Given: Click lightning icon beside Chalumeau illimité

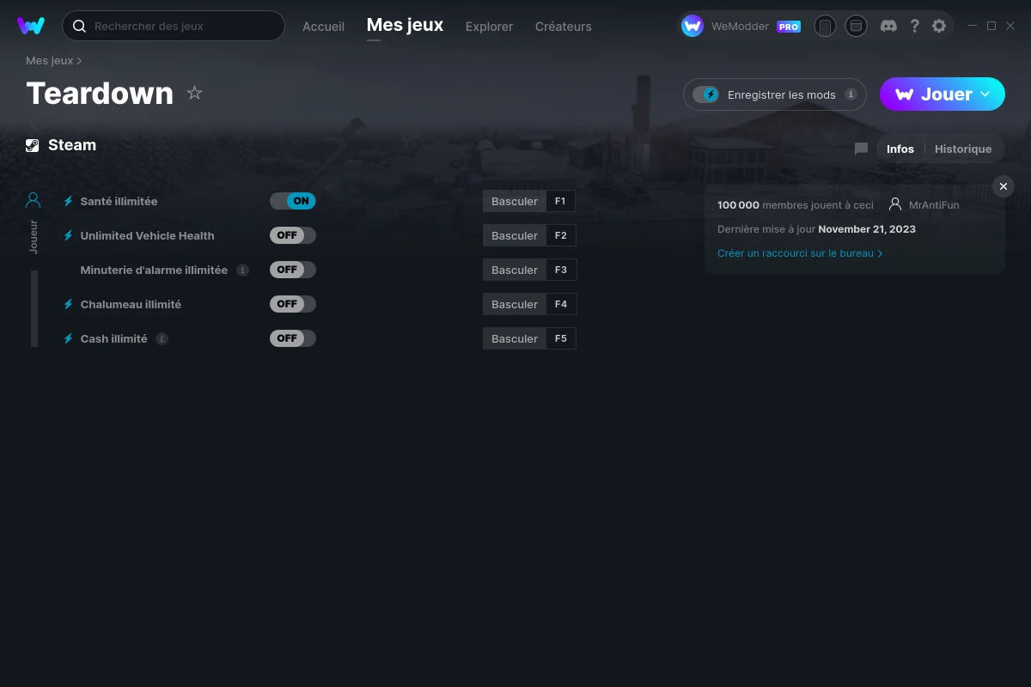Looking at the screenshot, I should (69, 304).
